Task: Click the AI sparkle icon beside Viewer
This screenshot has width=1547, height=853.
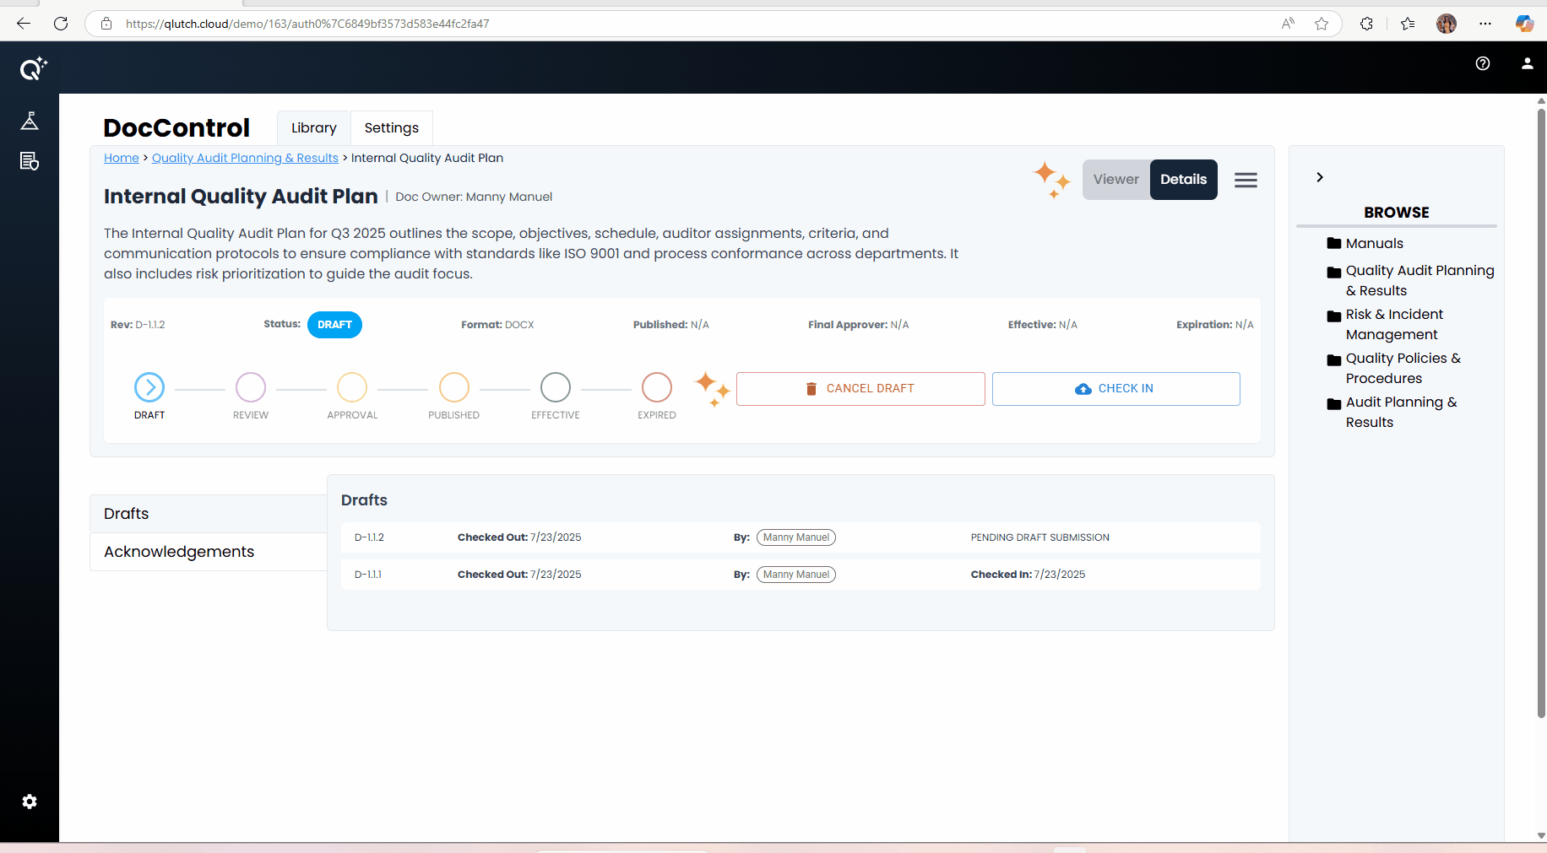Action: (1051, 180)
